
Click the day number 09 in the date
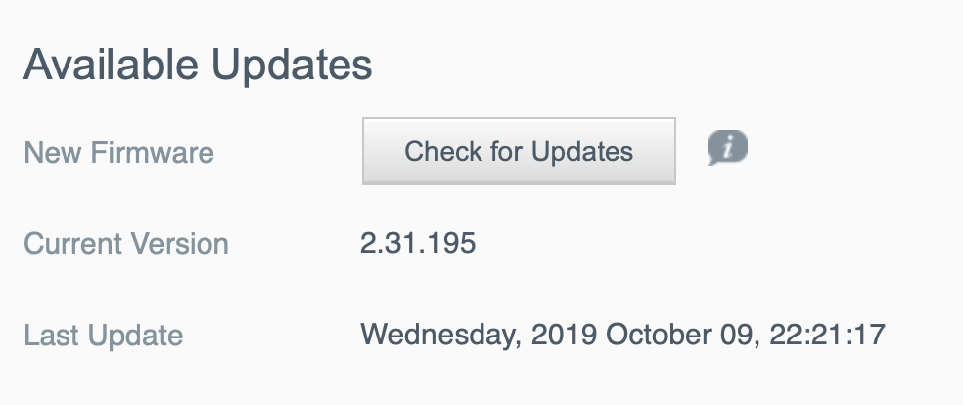click(x=740, y=334)
